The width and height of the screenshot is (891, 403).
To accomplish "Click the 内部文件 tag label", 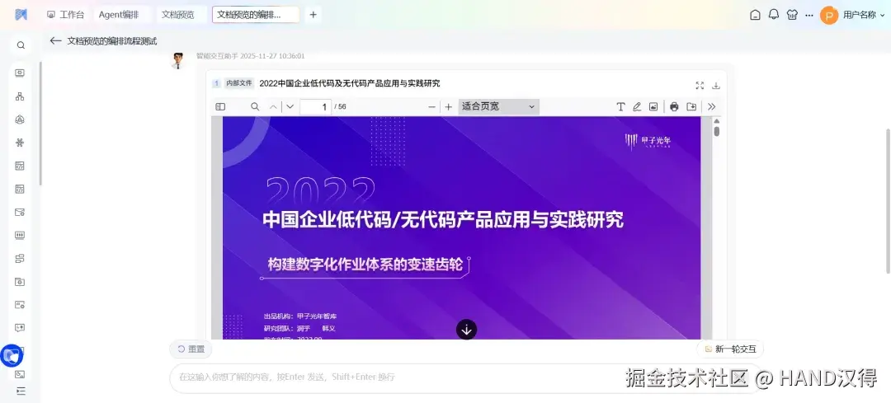I will 238,83.
